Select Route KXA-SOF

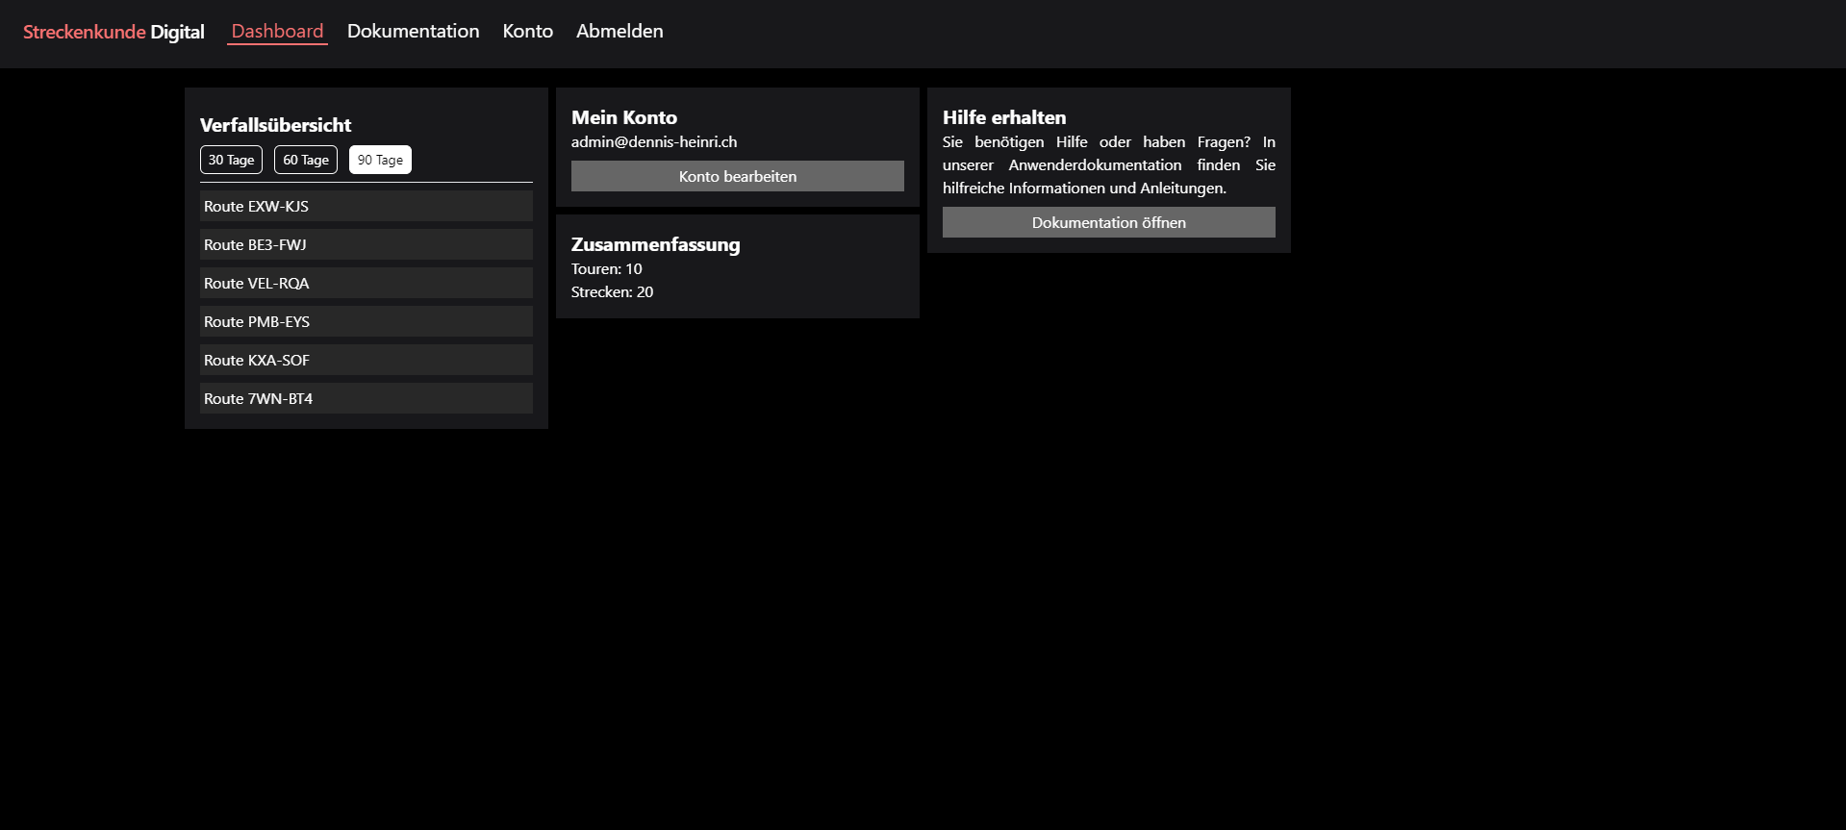click(366, 360)
